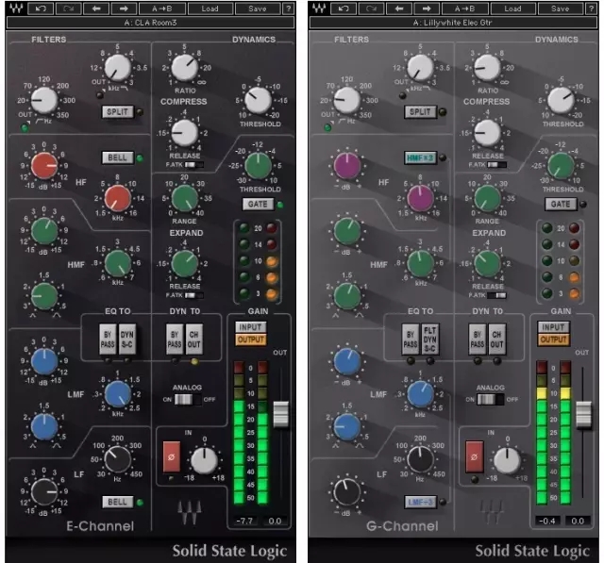Toggle E-Channel HF BELL button
This screenshot has width=604, height=563.
tap(117, 157)
